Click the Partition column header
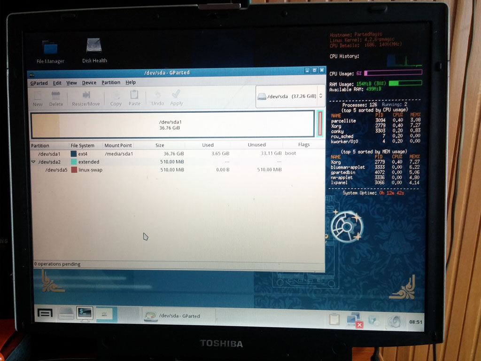The height and width of the screenshot is (361, 481). [x=50, y=146]
